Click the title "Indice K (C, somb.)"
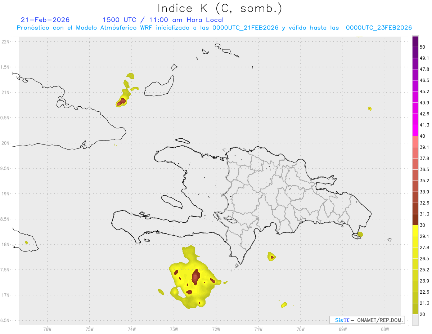This screenshot has width=432, height=334. pyautogui.click(x=220, y=8)
